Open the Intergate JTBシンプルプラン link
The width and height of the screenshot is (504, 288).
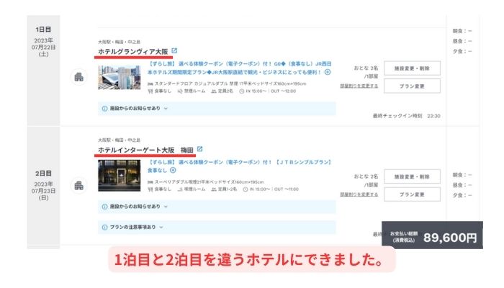(x=239, y=166)
